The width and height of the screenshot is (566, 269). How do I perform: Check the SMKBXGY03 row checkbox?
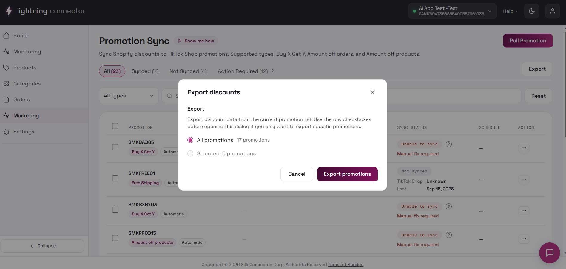pyautogui.click(x=115, y=210)
